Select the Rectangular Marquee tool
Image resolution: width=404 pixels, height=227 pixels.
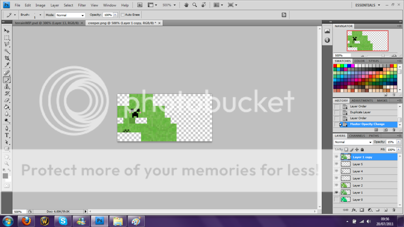(x=7, y=38)
